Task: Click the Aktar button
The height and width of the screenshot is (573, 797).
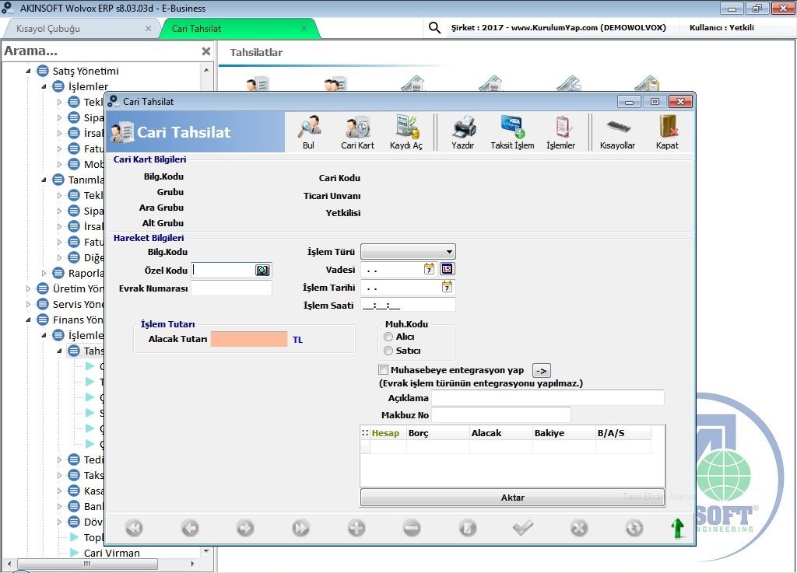Action: click(x=512, y=498)
